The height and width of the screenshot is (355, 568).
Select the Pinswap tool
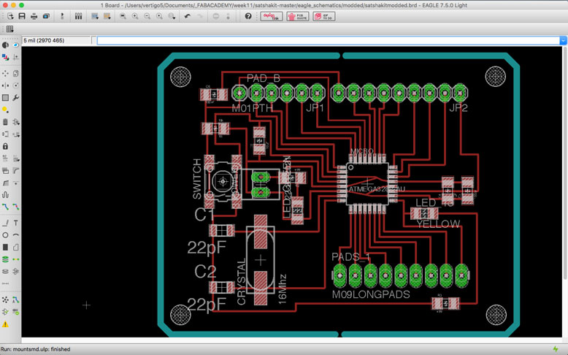pos(5,134)
